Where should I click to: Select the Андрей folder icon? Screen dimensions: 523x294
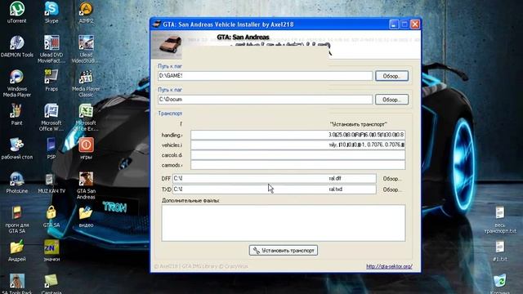click(16, 251)
